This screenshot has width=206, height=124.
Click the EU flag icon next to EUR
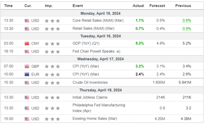point(27,75)
